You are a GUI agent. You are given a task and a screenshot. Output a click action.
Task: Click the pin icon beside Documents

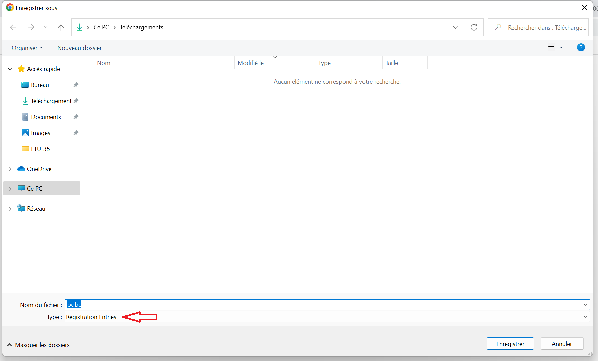(76, 117)
